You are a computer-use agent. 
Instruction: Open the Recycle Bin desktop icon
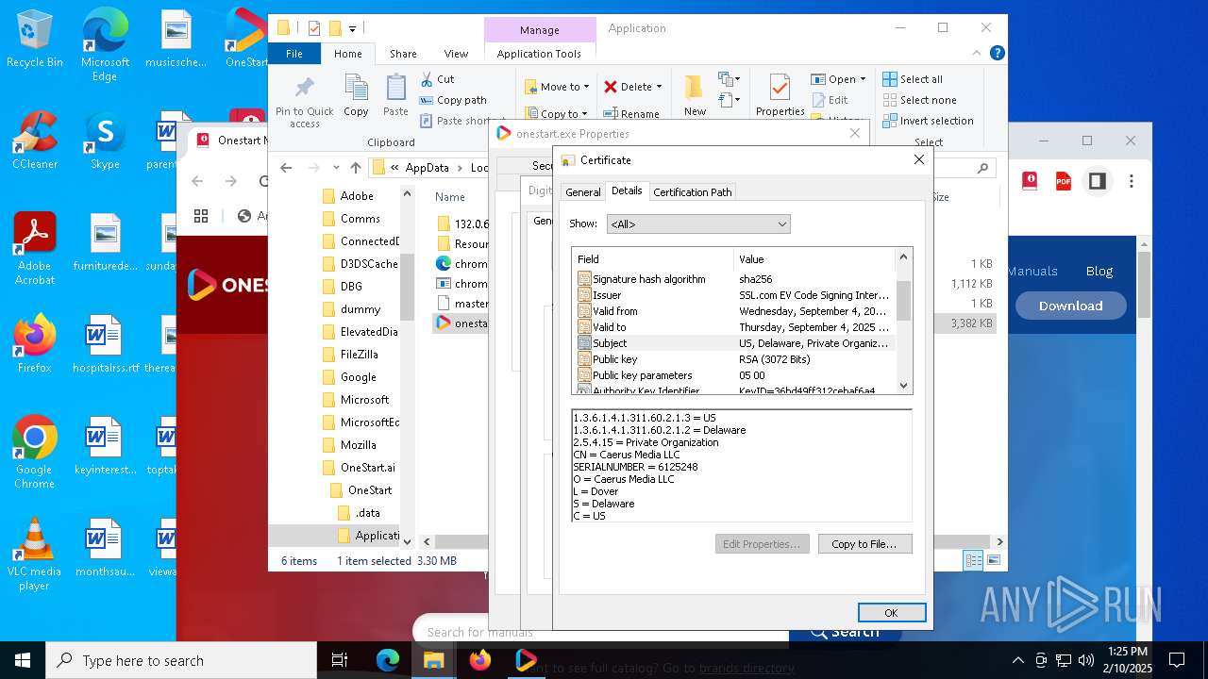tap(35, 40)
